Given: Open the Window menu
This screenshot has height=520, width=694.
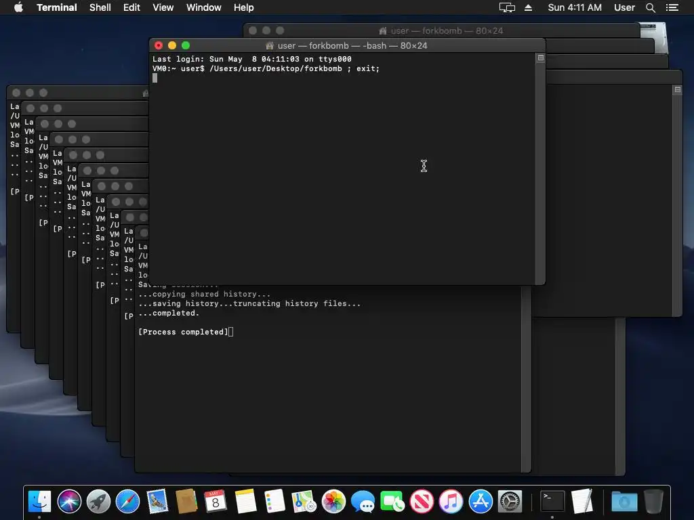Looking at the screenshot, I should click(x=203, y=7).
